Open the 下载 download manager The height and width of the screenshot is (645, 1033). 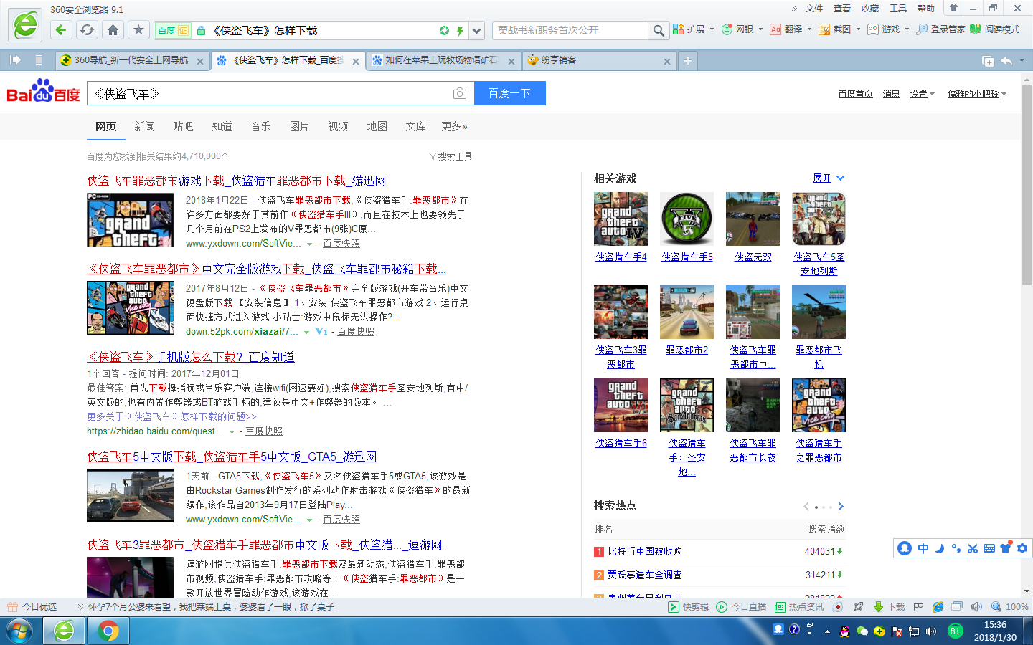click(x=889, y=607)
